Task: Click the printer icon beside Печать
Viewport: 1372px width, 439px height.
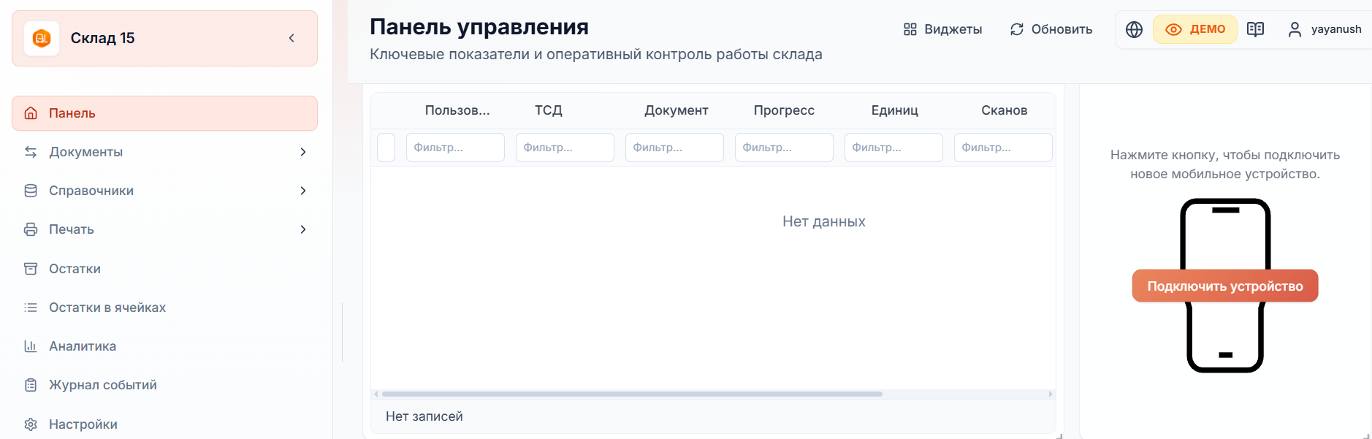Action: point(31,229)
